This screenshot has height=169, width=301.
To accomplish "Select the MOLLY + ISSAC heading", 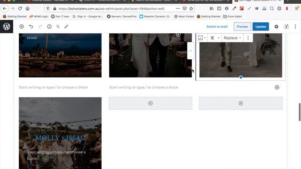I will 60,138.
